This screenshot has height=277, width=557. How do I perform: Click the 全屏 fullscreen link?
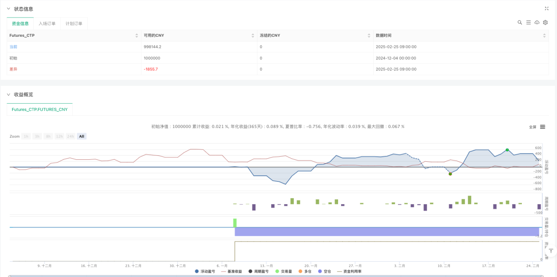click(x=533, y=127)
